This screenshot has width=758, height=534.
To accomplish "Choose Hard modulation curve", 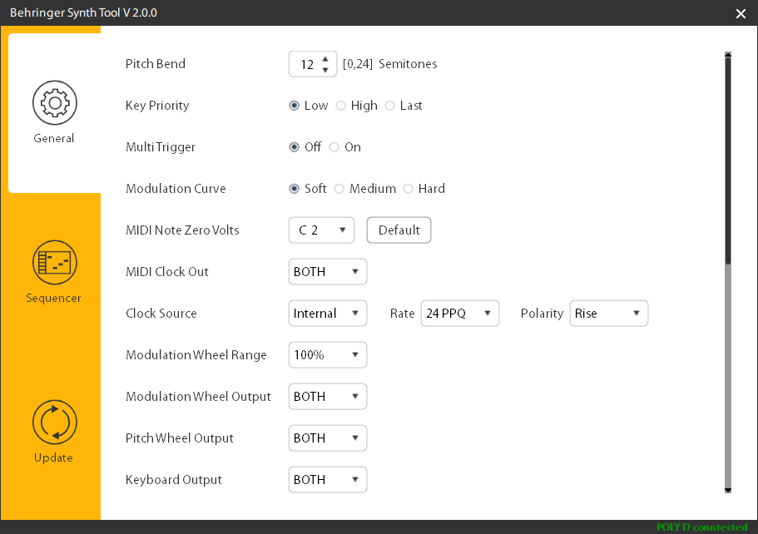I will pyautogui.click(x=409, y=189).
